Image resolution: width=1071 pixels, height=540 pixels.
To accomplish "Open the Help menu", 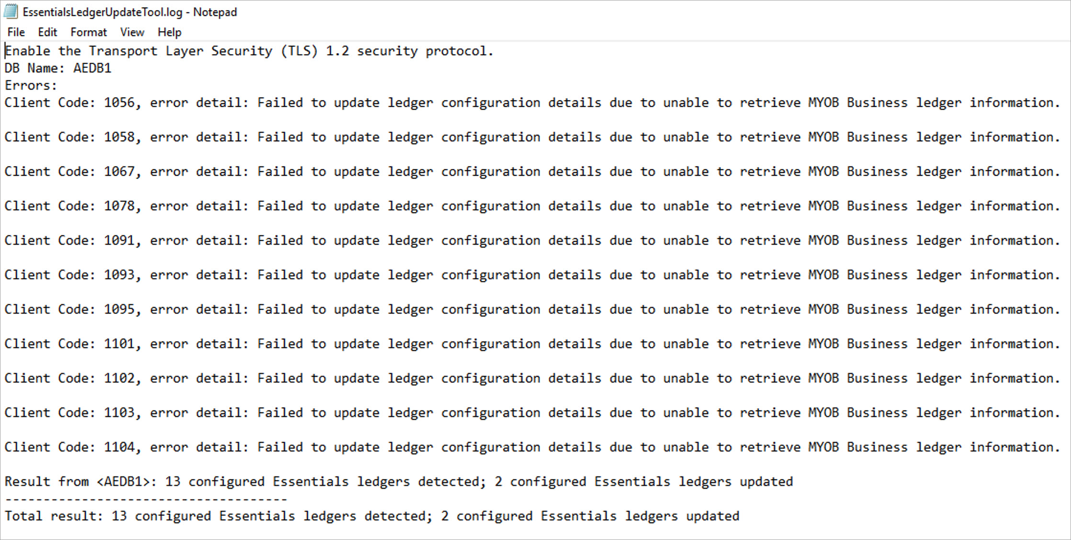I will tap(169, 32).
